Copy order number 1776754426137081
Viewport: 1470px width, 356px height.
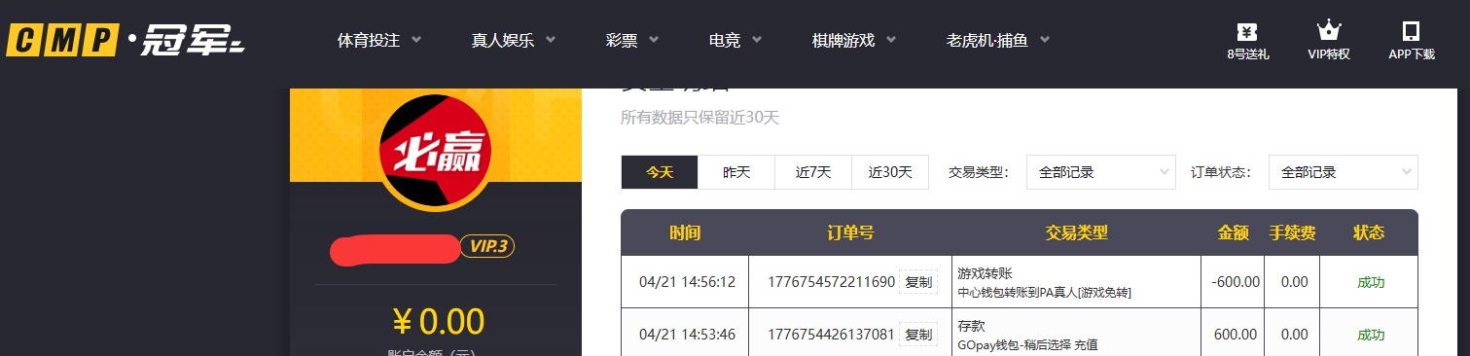918,335
